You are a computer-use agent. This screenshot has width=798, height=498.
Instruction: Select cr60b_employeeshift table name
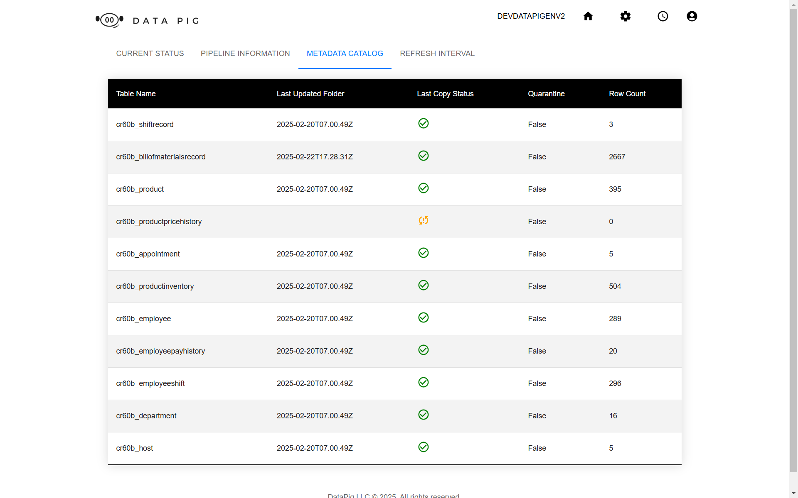pos(150,383)
